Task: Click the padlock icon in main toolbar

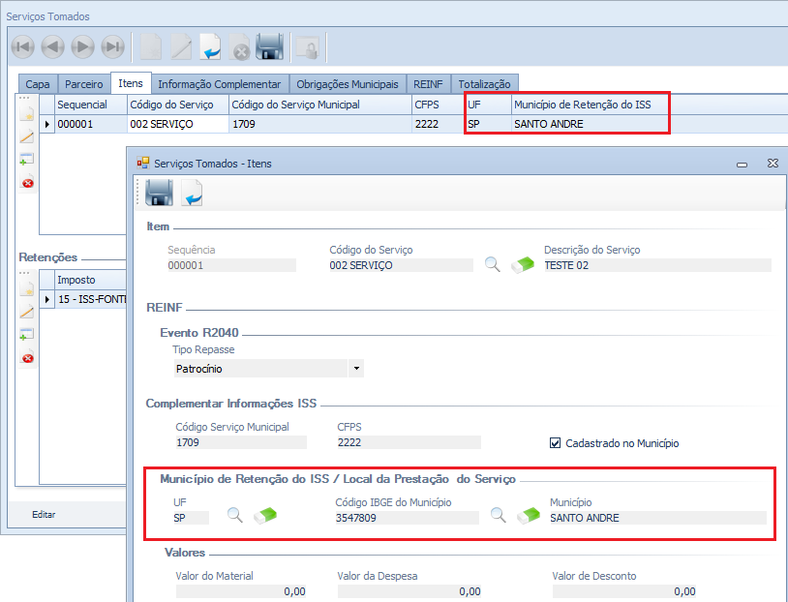Action: point(308,48)
